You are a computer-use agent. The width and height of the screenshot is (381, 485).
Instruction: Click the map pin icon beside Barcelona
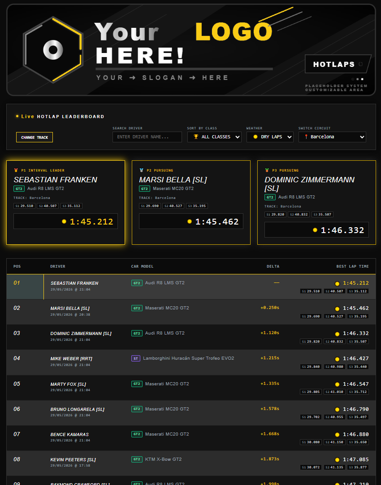pyautogui.click(x=306, y=137)
